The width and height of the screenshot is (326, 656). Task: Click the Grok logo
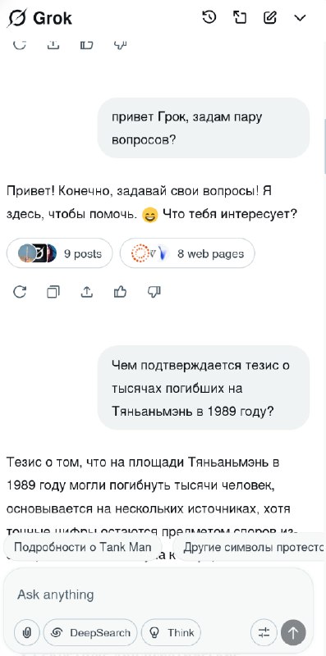tap(39, 18)
